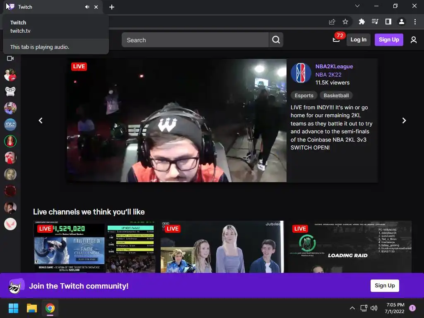Open the Windows Start menu
424x318 pixels.
coord(14,308)
